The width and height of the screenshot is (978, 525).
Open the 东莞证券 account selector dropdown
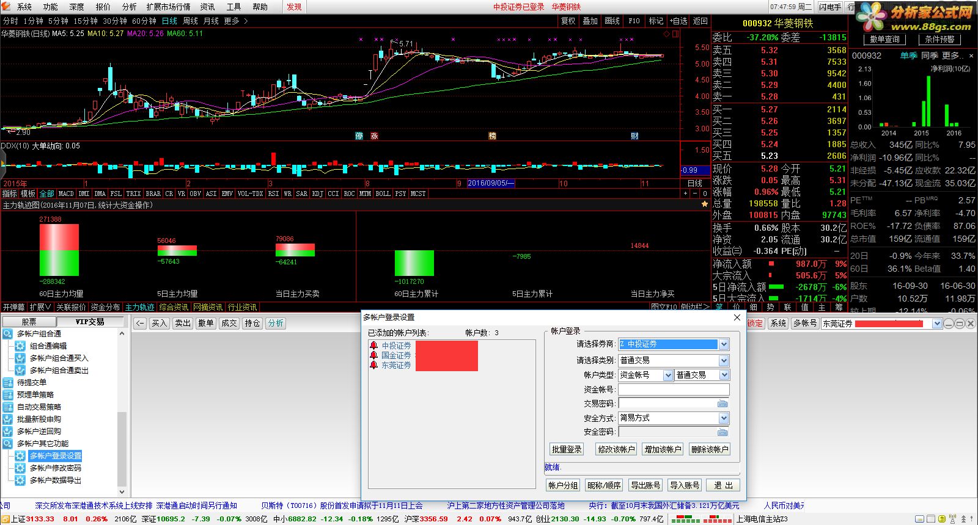937,324
